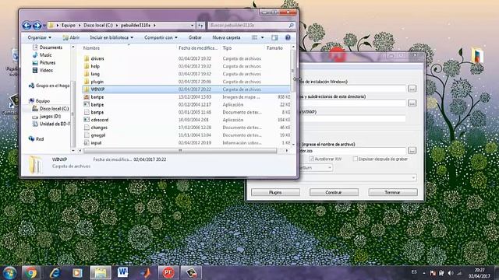Image resolution: width=499 pixels, height=280 pixels.
Task: Open the Organizar dropdown menu
Action: pyautogui.click(x=40, y=37)
